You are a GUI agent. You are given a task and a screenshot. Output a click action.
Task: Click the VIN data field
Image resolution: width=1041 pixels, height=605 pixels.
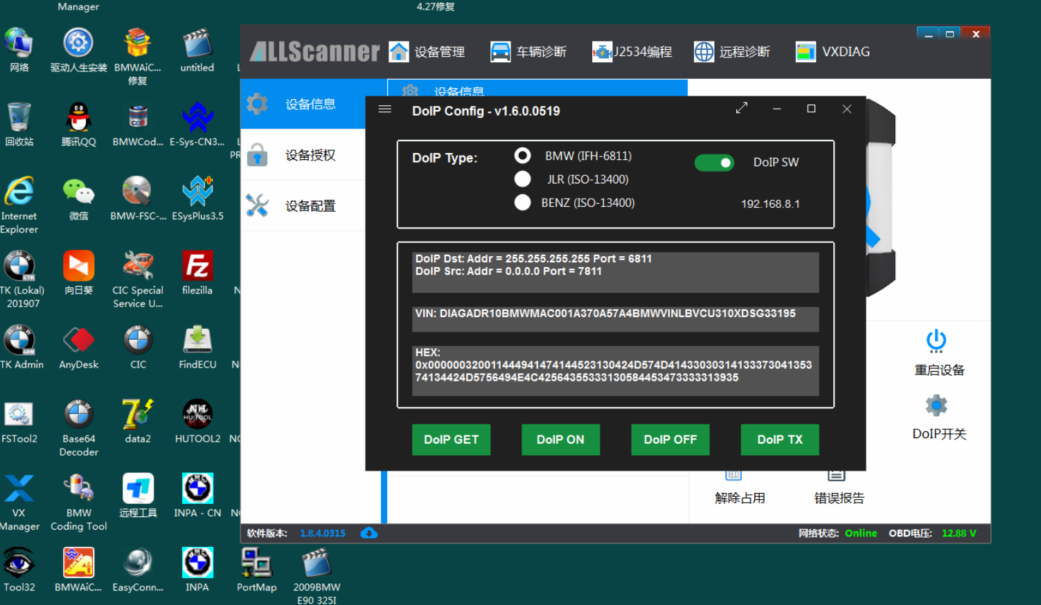coord(616,320)
